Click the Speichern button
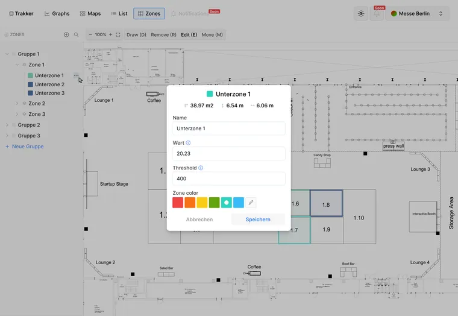The width and height of the screenshot is (458, 316). (258, 220)
